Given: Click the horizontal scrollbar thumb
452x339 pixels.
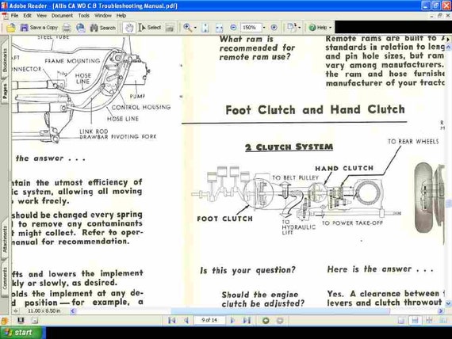Looking at the screenshot, I should [x=281, y=310].
